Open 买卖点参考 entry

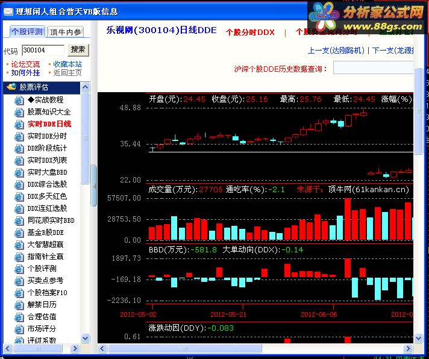45,280
